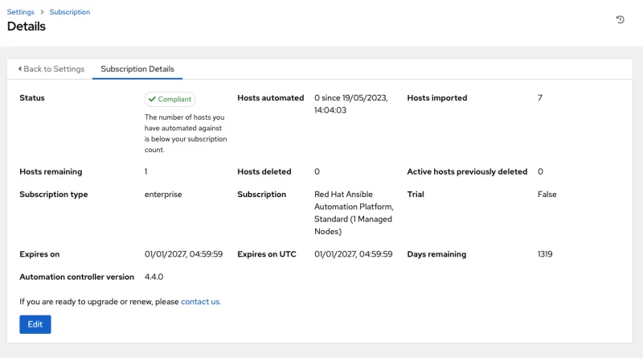The height and width of the screenshot is (358, 643).
Task: Click the Red Hat Ansible Automation Platform subscription name
Action: pyautogui.click(x=354, y=212)
